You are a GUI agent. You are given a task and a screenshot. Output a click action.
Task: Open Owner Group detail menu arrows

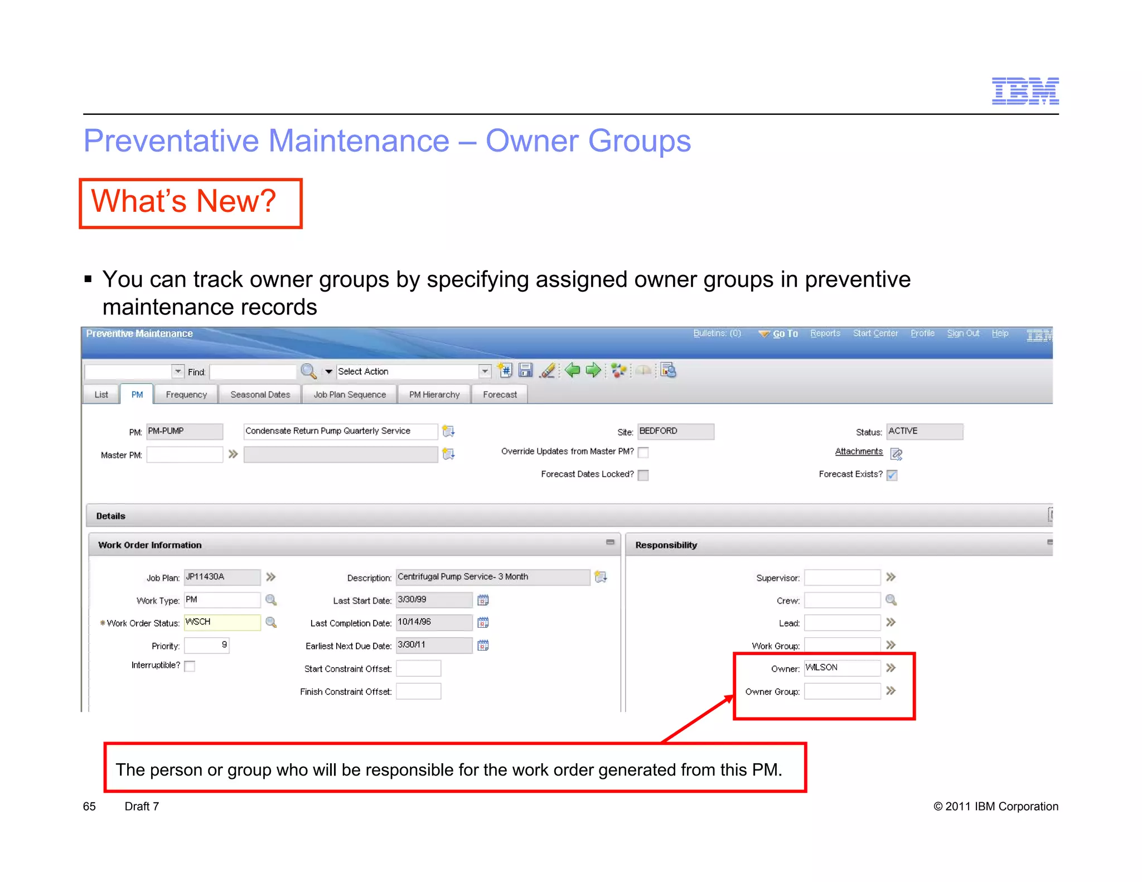click(x=891, y=691)
